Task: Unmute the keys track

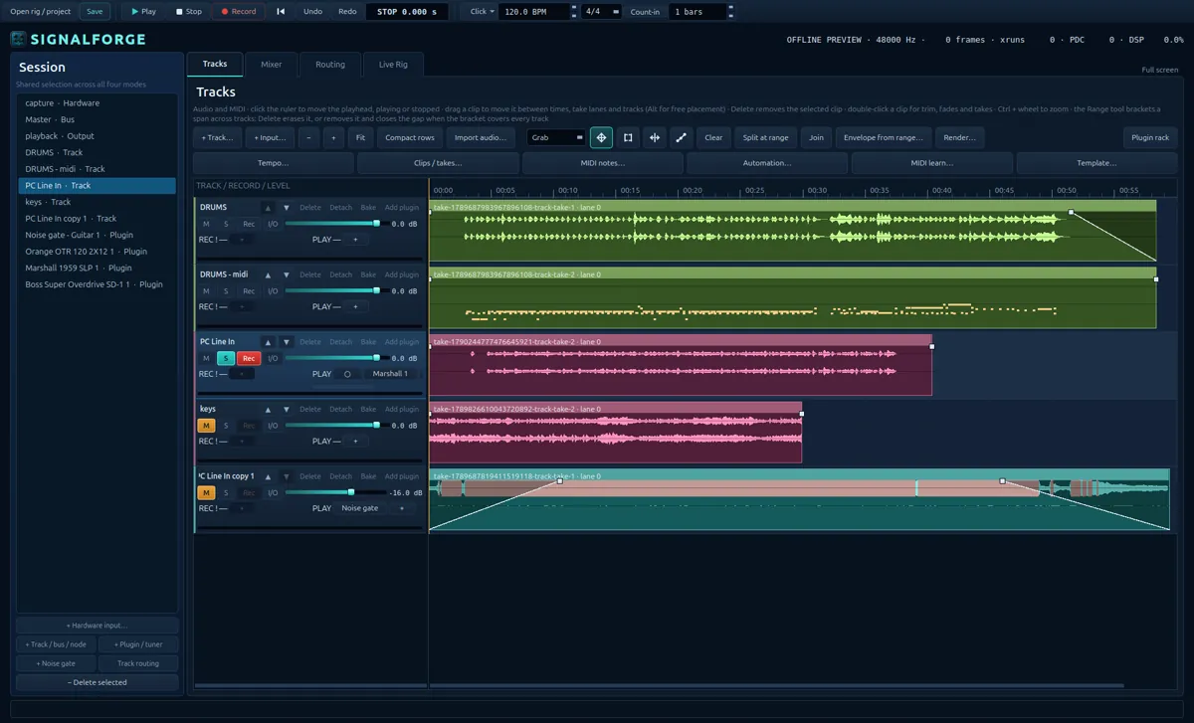Action: pos(206,426)
